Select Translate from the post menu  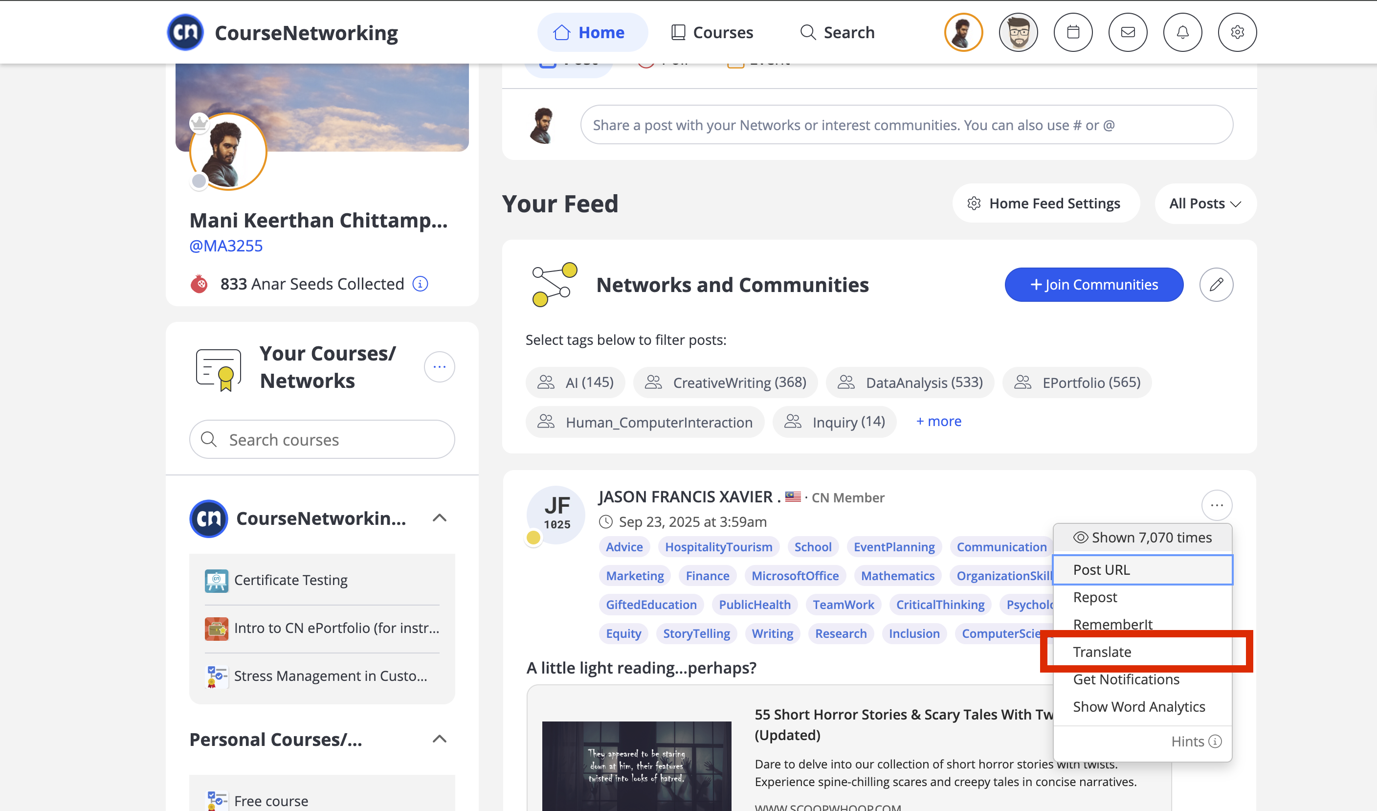1142,652
